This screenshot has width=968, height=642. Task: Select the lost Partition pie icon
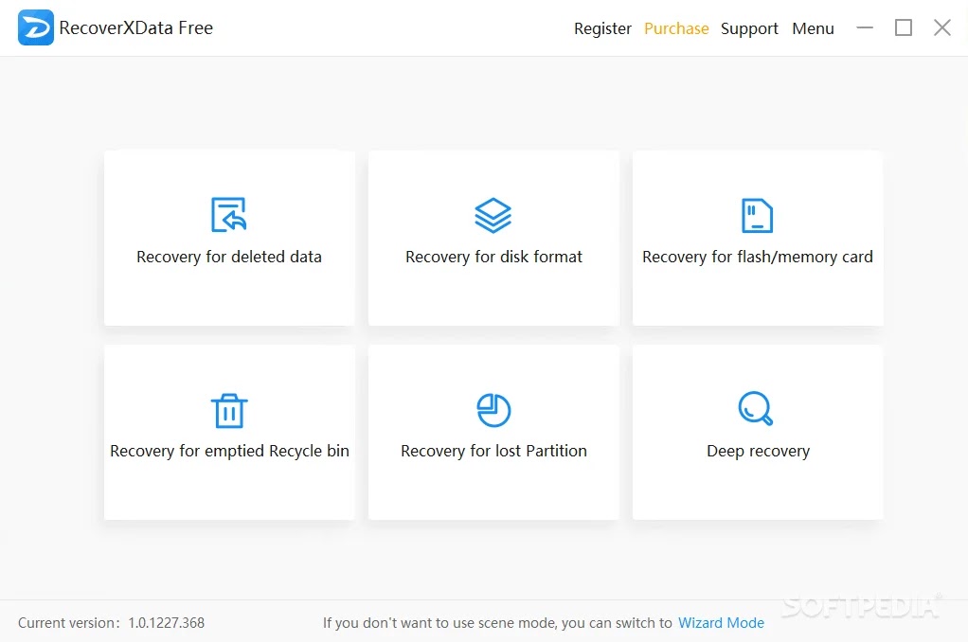pyautogui.click(x=493, y=410)
